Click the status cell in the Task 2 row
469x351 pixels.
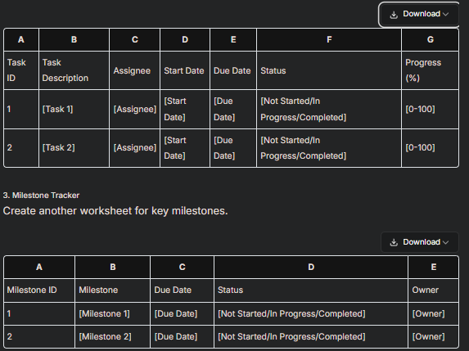tap(329, 148)
